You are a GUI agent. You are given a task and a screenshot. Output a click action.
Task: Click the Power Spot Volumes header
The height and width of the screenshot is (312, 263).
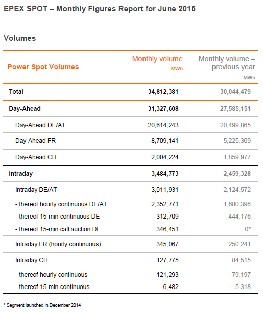(43, 67)
